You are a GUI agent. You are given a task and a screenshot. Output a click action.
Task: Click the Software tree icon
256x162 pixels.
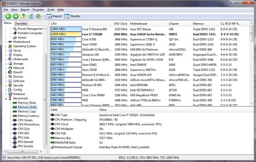[x=10, y=81]
